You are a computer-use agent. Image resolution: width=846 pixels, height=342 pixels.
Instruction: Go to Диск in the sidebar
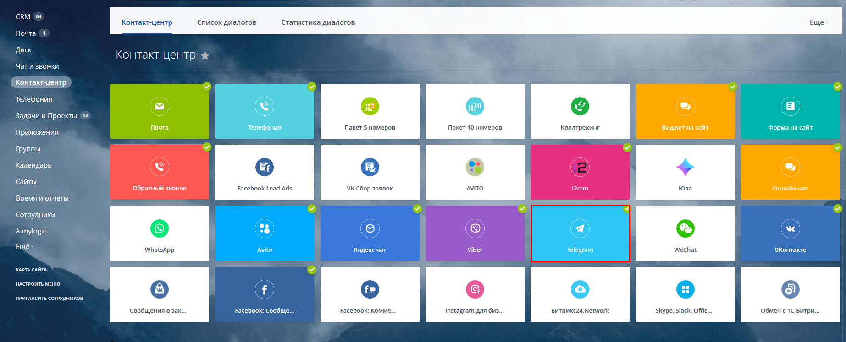click(23, 50)
